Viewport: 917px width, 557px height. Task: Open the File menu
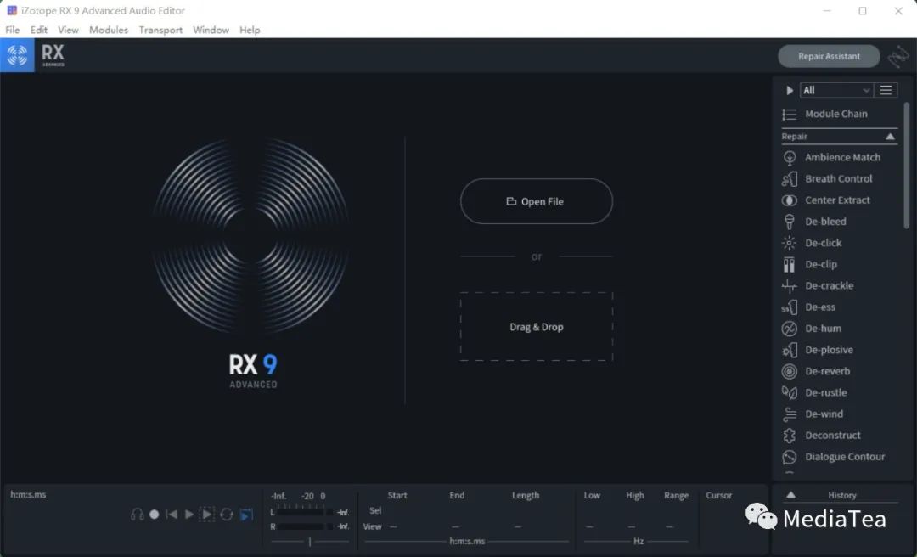click(12, 30)
